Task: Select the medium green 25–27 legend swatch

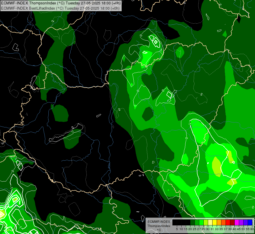Action: point(197,222)
